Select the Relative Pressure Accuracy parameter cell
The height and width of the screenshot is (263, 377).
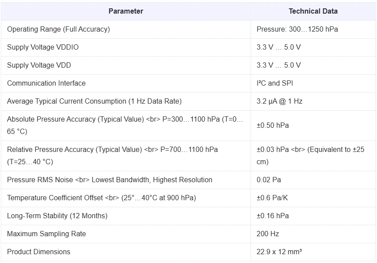click(112, 155)
